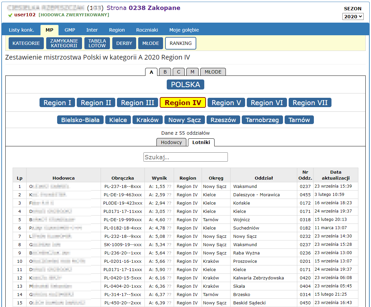This screenshot has width=371, height=307.
Task: Select category B tab
Action: pos(165,72)
